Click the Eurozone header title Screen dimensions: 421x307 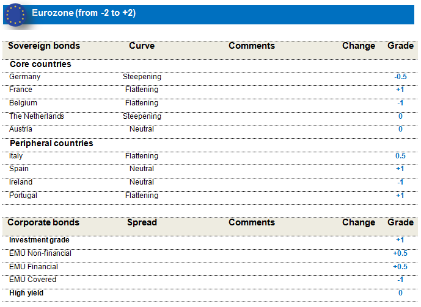click(x=84, y=13)
